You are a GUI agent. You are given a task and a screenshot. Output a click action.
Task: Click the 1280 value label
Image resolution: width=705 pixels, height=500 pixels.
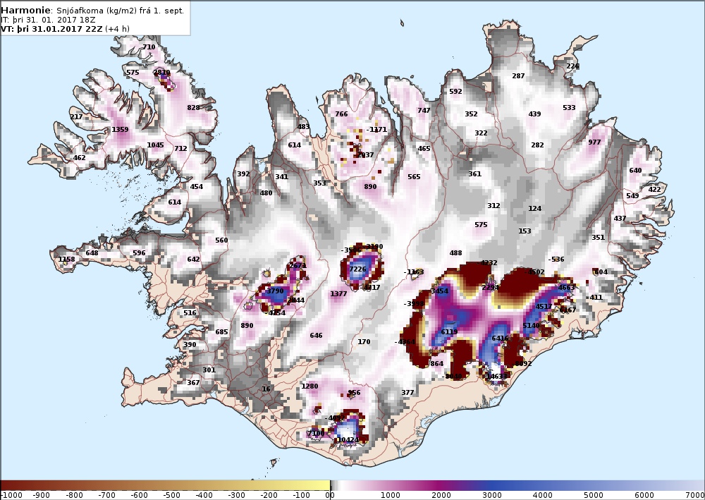[x=309, y=386]
